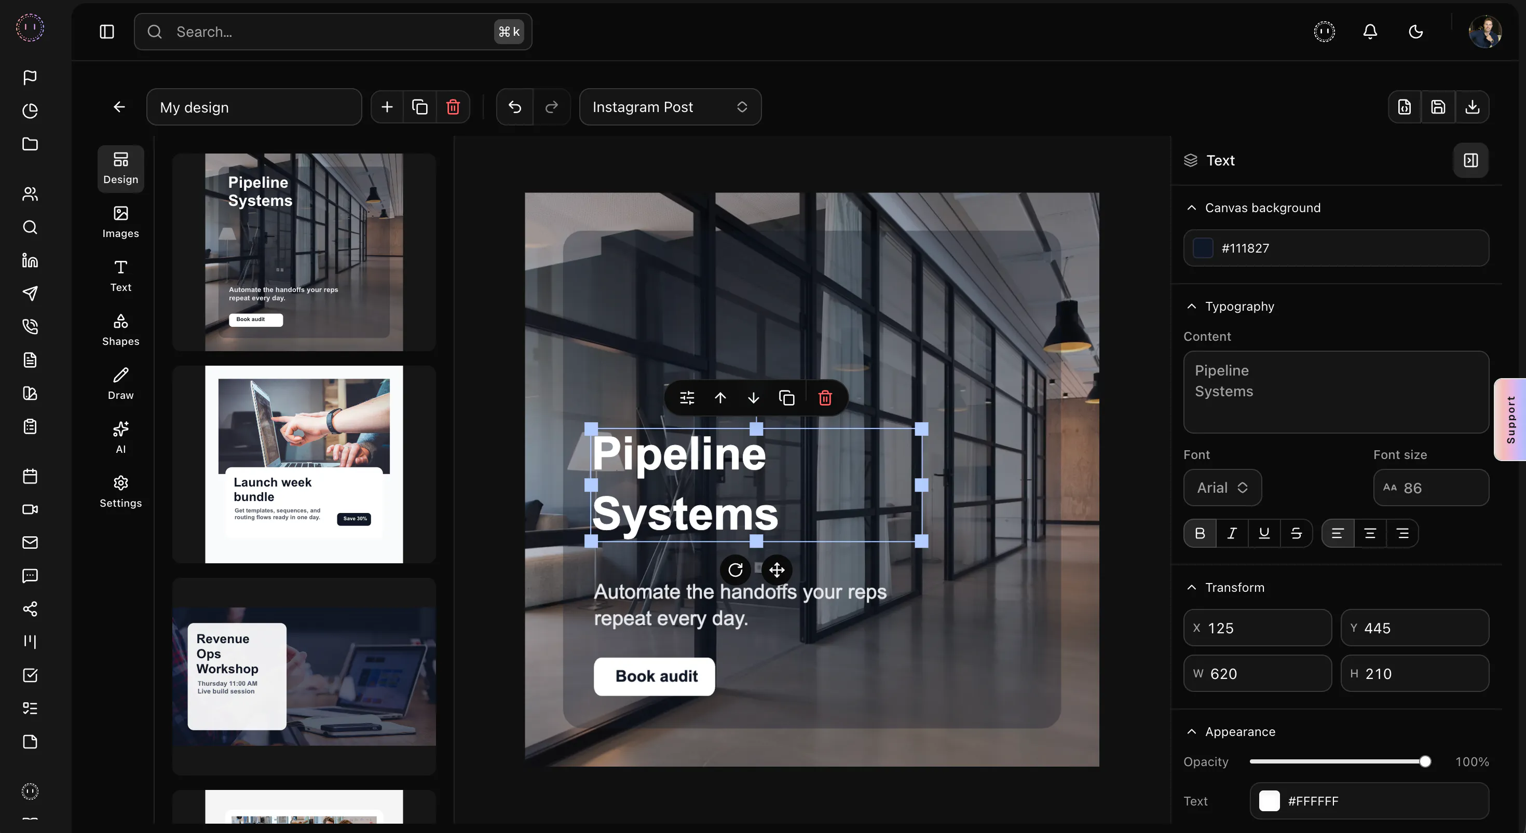Toggle underline formatting

click(x=1264, y=533)
